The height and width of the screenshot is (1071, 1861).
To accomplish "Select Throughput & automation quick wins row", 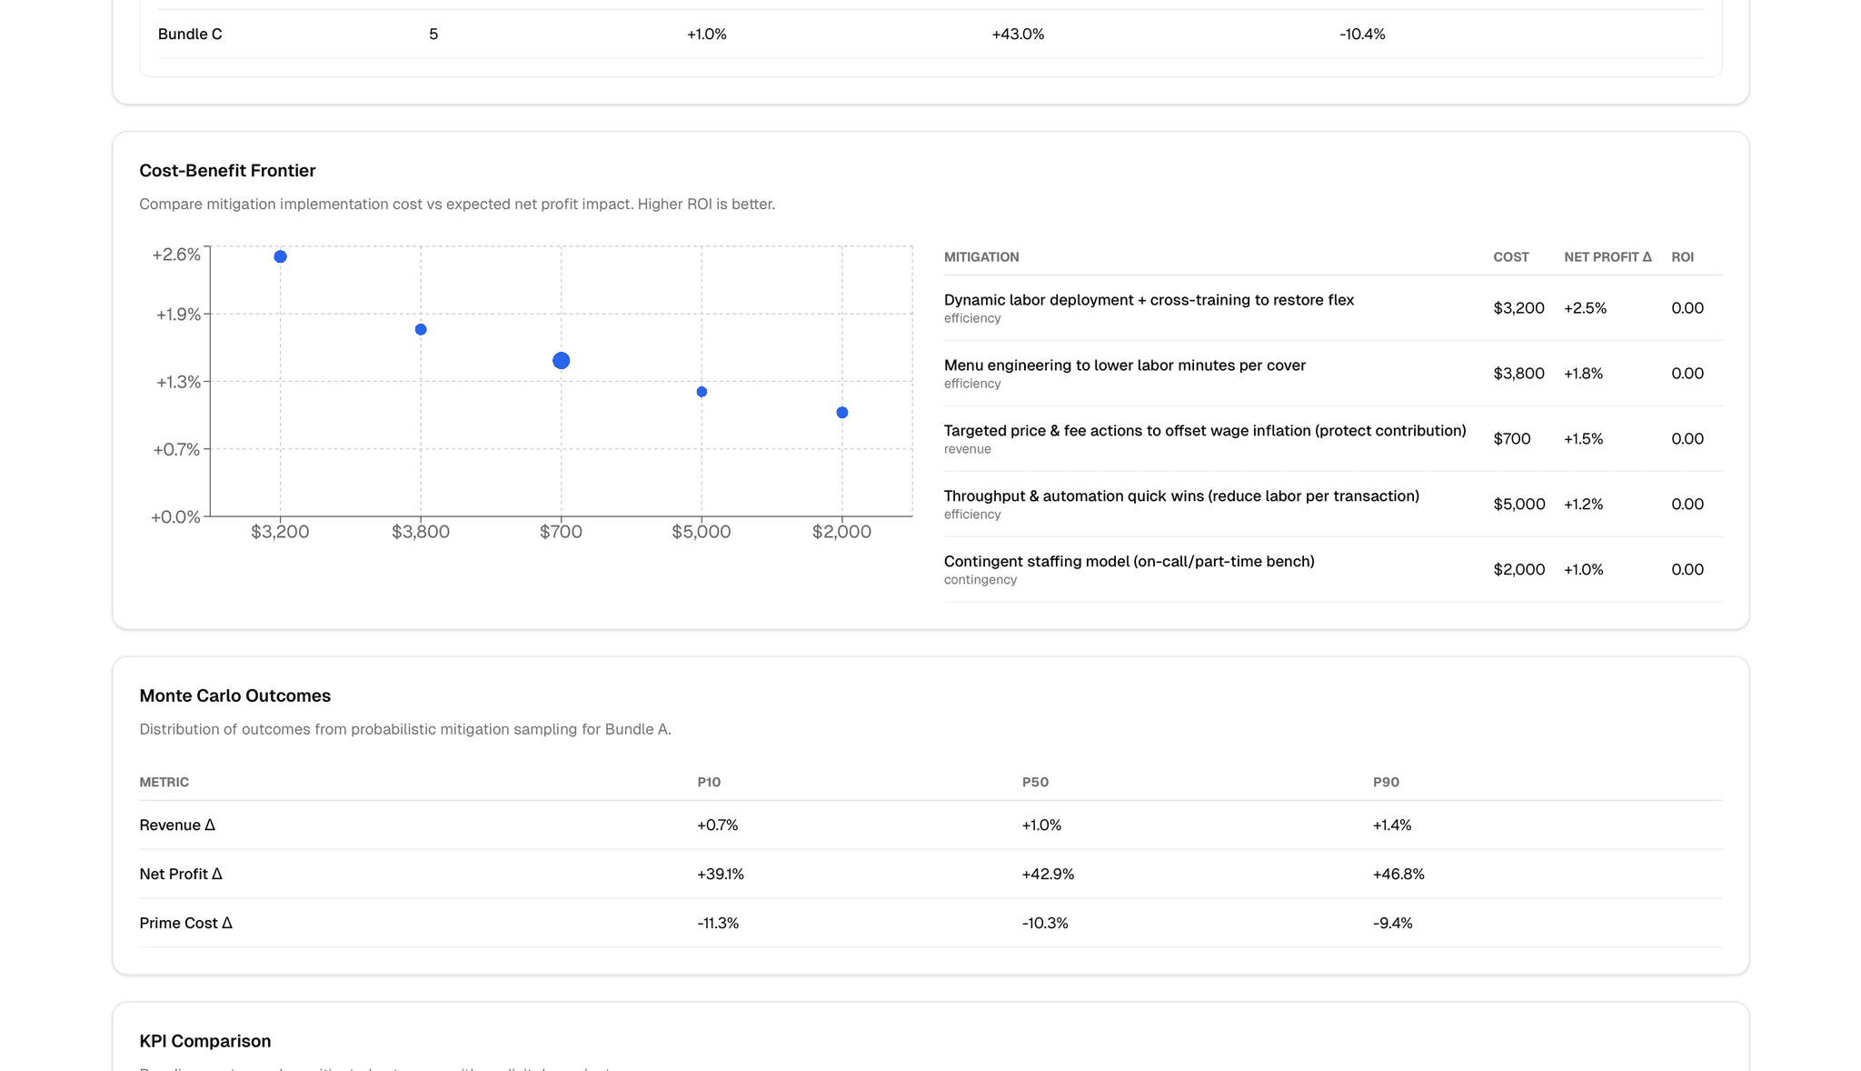I will point(1180,504).
